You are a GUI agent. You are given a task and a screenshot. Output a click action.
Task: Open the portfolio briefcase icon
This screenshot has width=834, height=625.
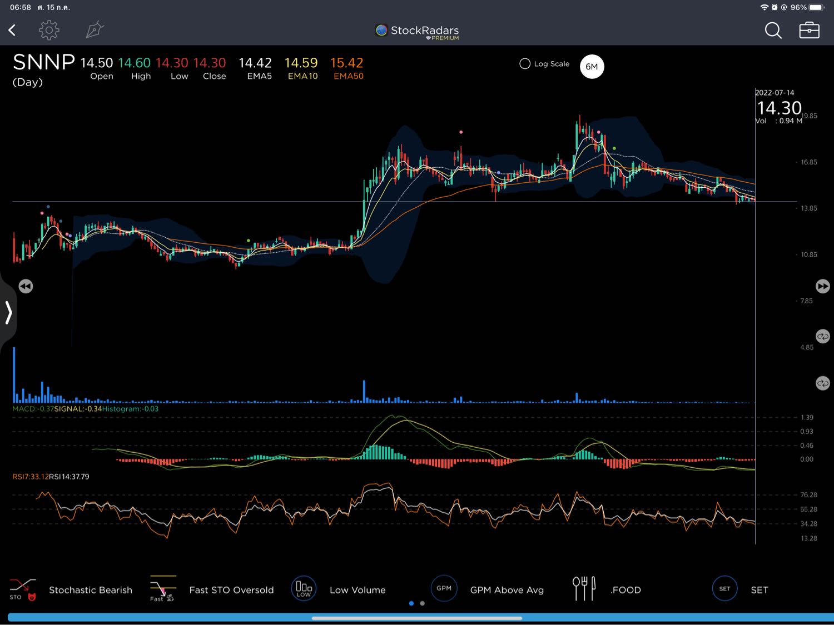(809, 31)
